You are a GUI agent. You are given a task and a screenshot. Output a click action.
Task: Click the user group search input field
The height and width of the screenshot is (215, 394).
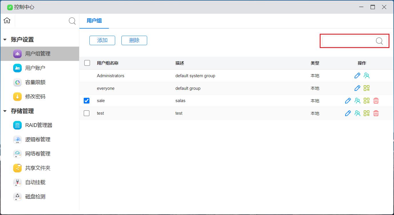coord(349,41)
